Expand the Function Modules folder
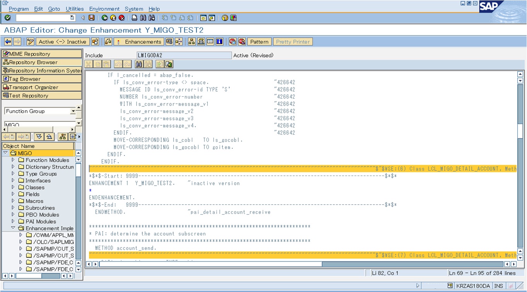Viewport: 527px width, 292px height. pos(12,160)
